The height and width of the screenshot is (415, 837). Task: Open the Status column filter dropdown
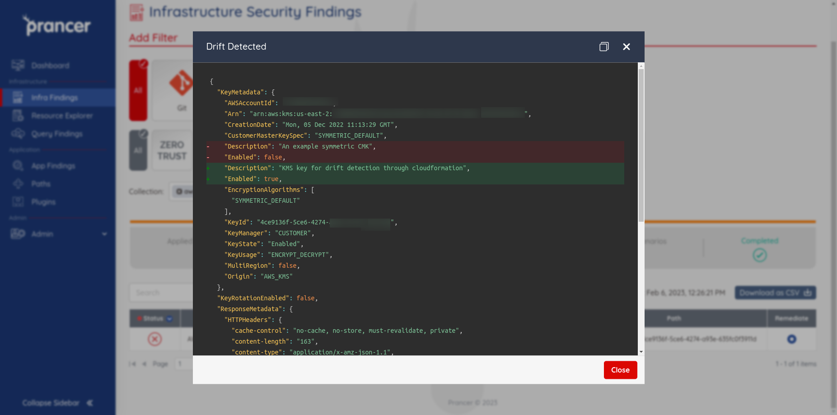tap(170, 318)
